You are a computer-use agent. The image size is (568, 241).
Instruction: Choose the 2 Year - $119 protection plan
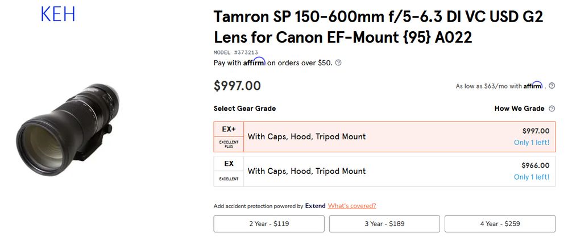pos(269,224)
